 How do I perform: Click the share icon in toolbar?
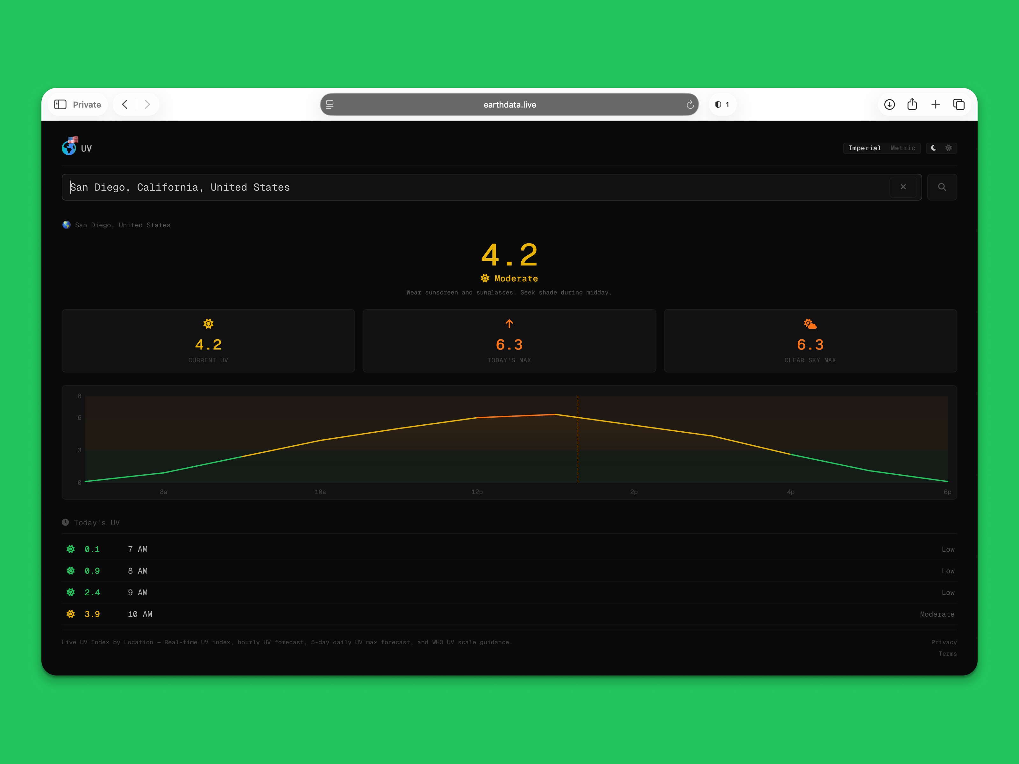point(912,104)
